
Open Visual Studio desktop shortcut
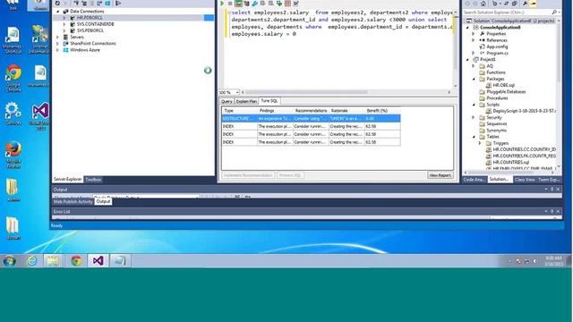pos(40,116)
